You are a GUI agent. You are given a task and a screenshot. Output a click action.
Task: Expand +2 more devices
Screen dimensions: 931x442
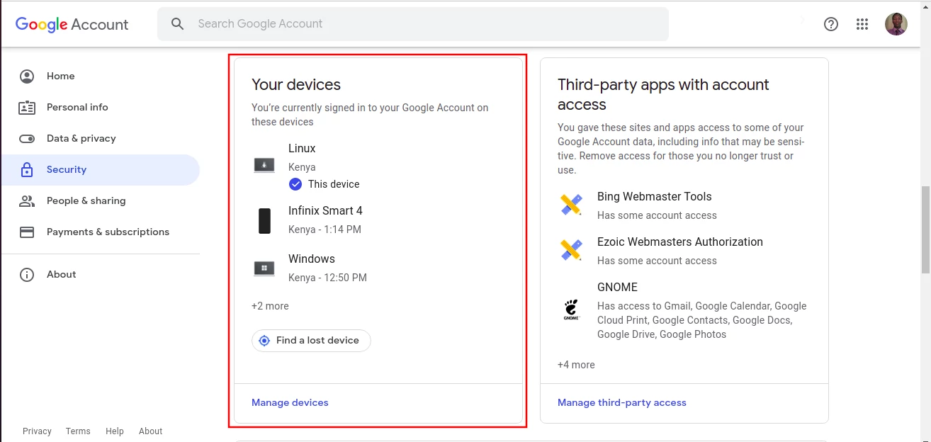(270, 306)
